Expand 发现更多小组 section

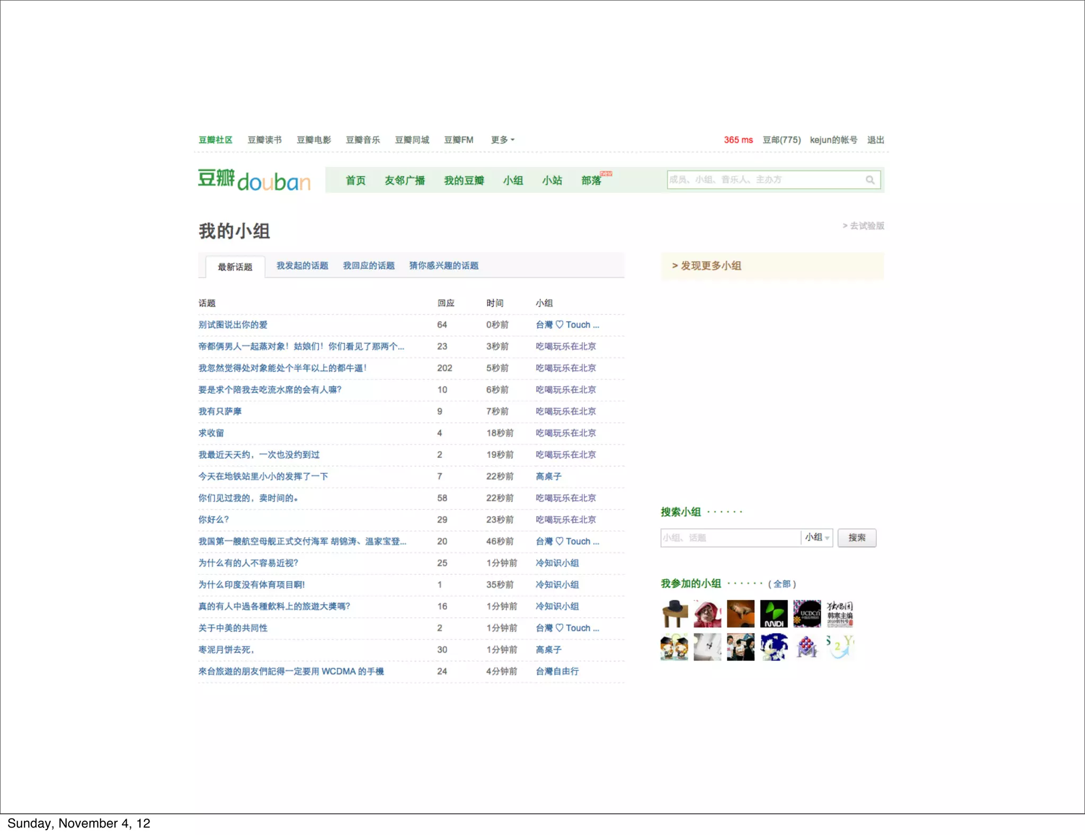coord(707,266)
